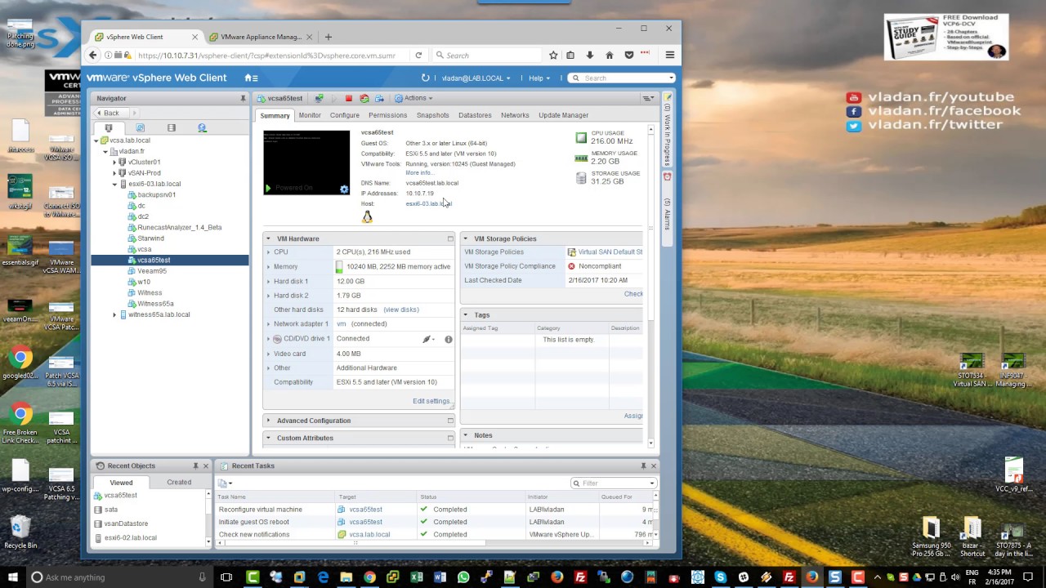The image size is (1046, 588).
Task: Click Virtual SAN Default storage policy link
Action: pos(610,252)
